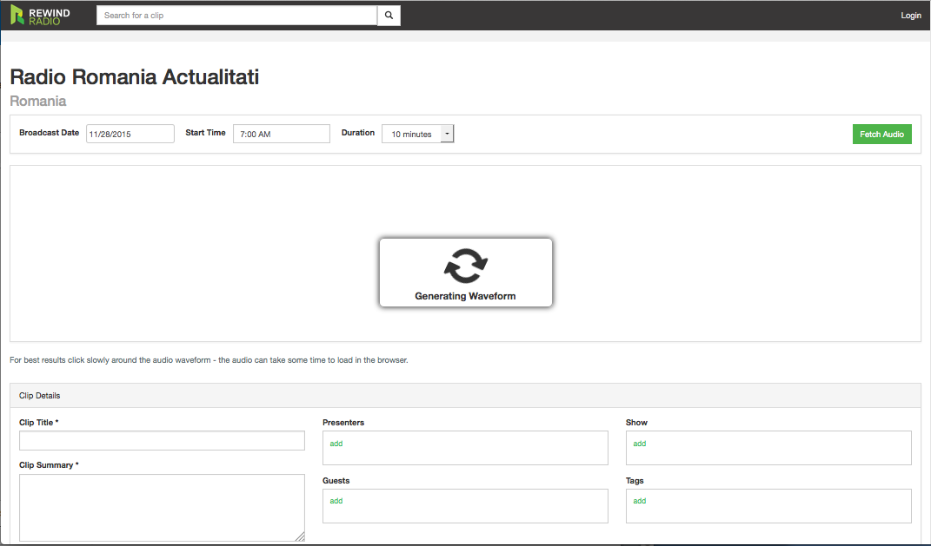Viewport: 931px width, 546px height.
Task: Click the Guests label
Action: (336, 481)
